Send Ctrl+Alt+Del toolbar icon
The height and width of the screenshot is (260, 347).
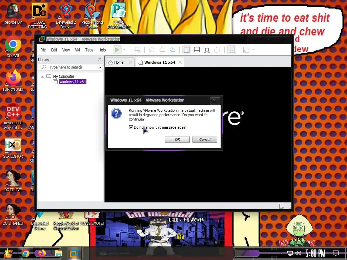137,50
